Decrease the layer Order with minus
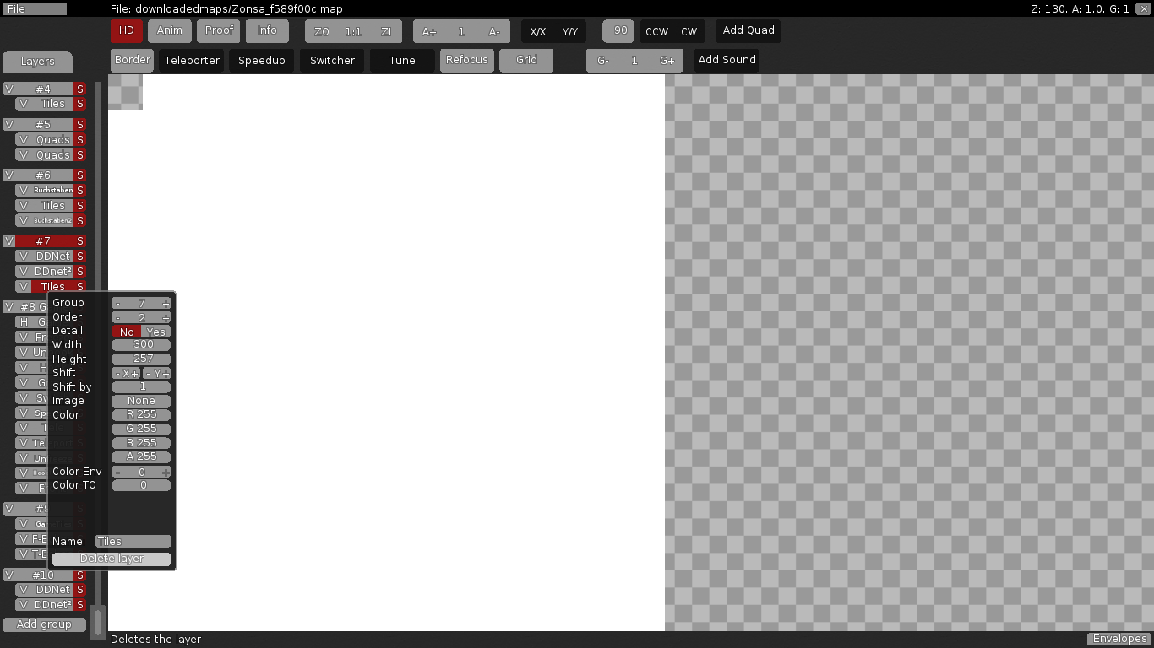The height and width of the screenshot is (648, 1154). coord(117,317)
